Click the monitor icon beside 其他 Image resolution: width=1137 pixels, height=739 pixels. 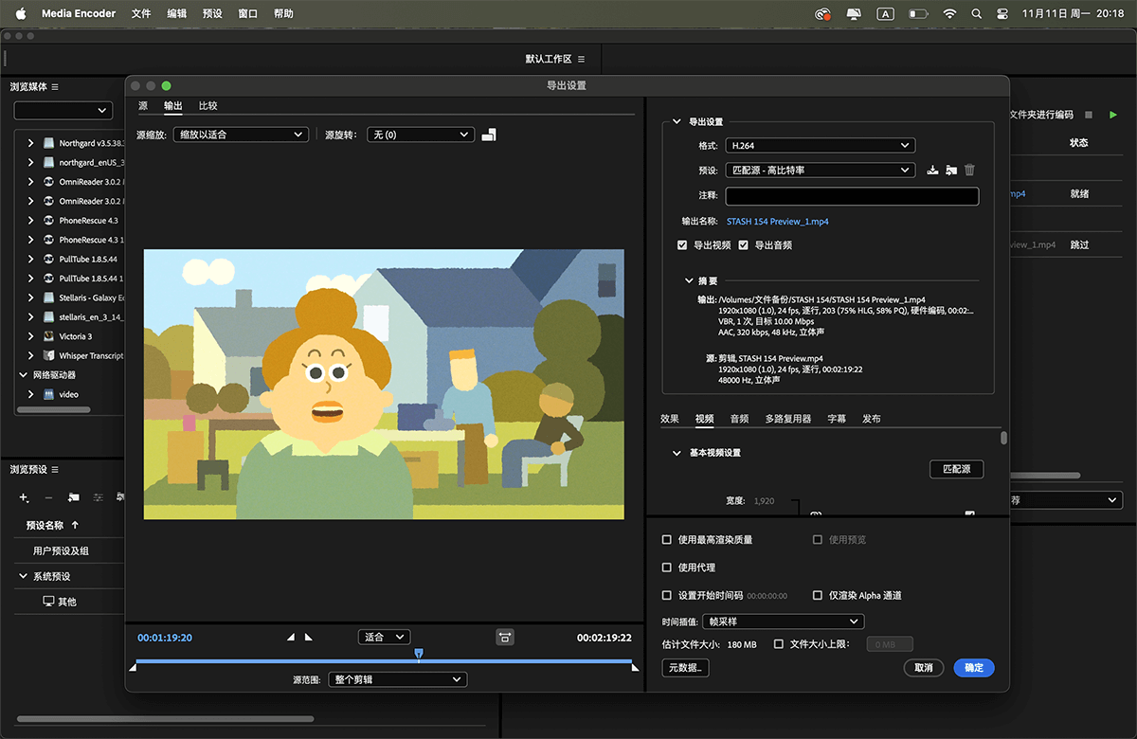(x=48, y=602)
